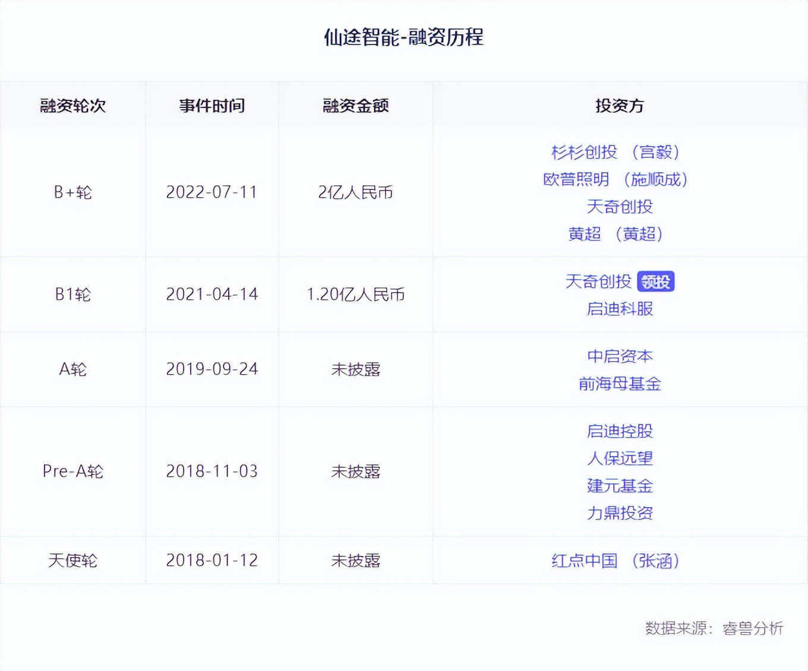Click the 力鼎投资 investor link
Viewport: 808px width, 671px height.
click(618, 513)
